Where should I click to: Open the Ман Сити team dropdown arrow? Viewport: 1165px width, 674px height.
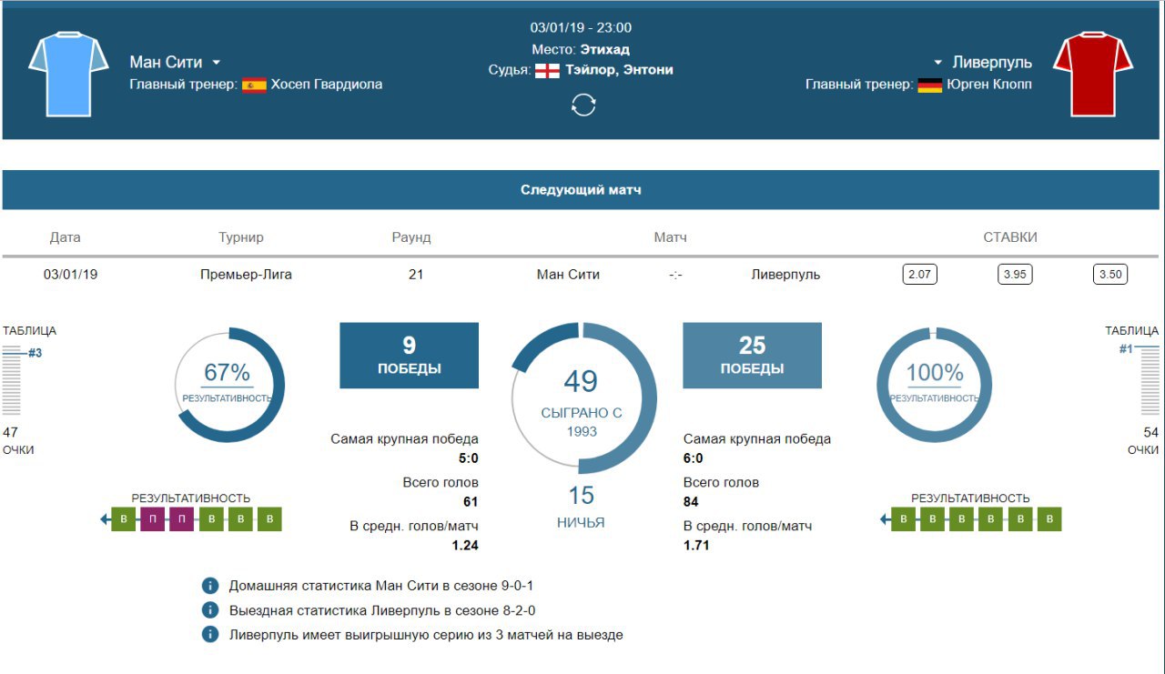coord(217,63)
